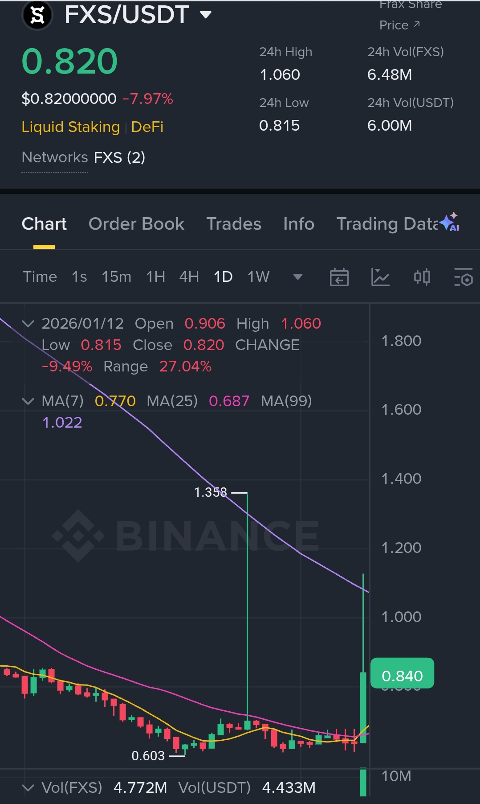The width and height of the screenshot is (480, 804).
Task: Open the chart settings icon
Action: click(x=463, y=277)
